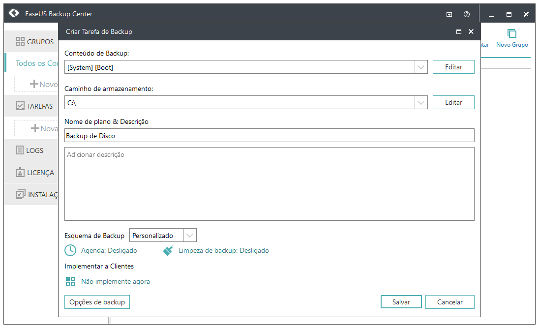Open the LICENÇA badge icon

tap(20, 172)
